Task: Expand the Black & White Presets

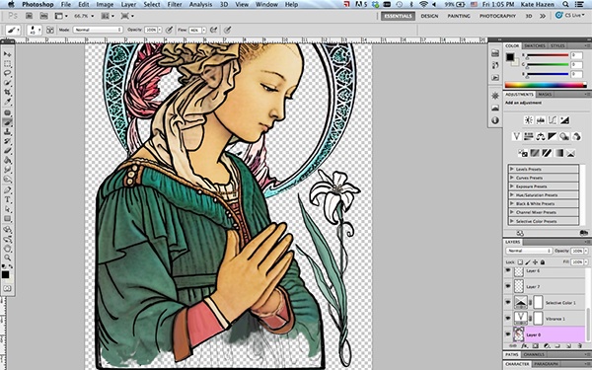Action: coord(544,203)
